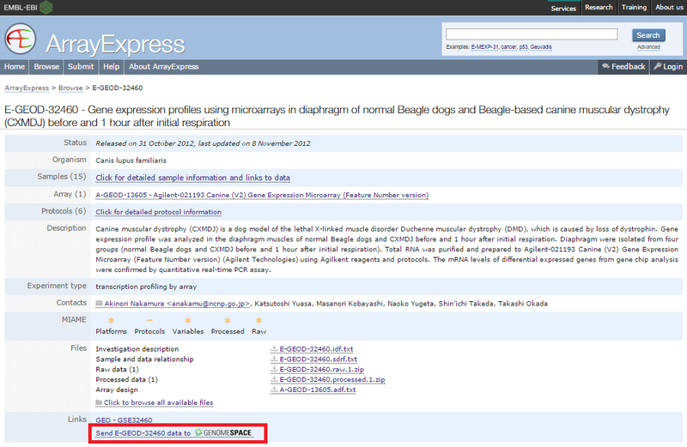Image resolution: width=687 pixels, height=447 pixels.
Task: Click the ArrayExpress logo icon
Action: point(22,39)
